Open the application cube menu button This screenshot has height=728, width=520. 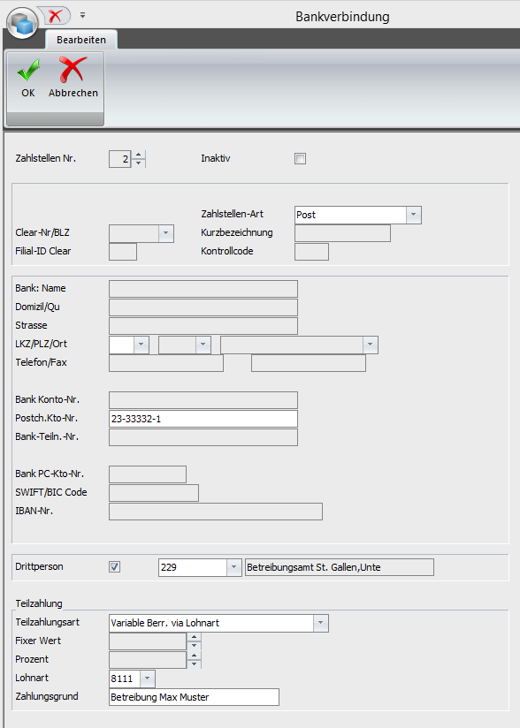(x=22, y=23)
